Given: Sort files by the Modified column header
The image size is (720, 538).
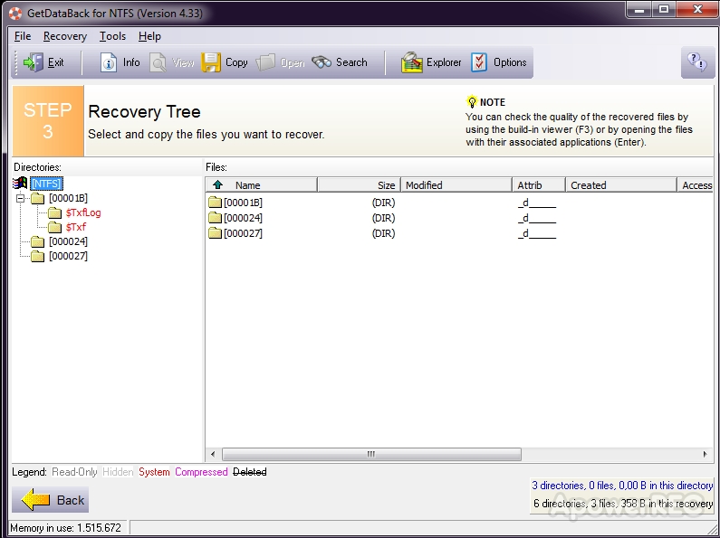Looking at the screenshot, I should 456,185.
